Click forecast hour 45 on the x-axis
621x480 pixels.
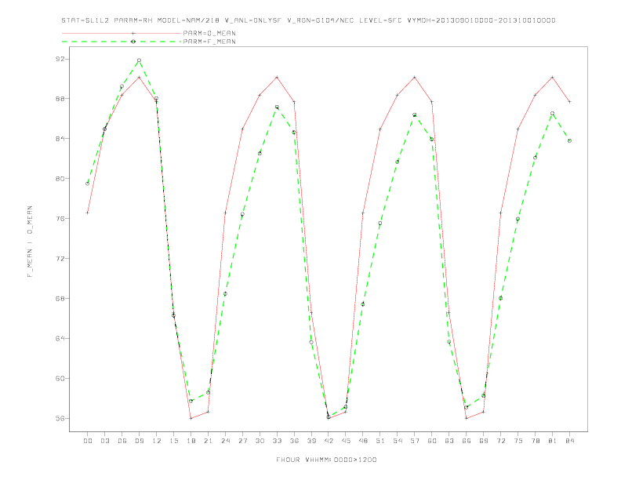(346, 441)
